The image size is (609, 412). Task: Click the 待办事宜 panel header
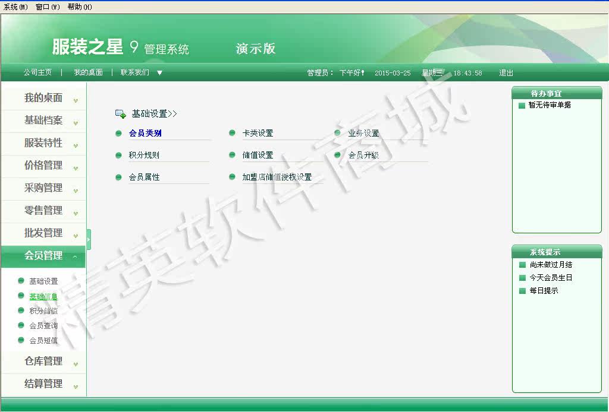tap(557, 93)
